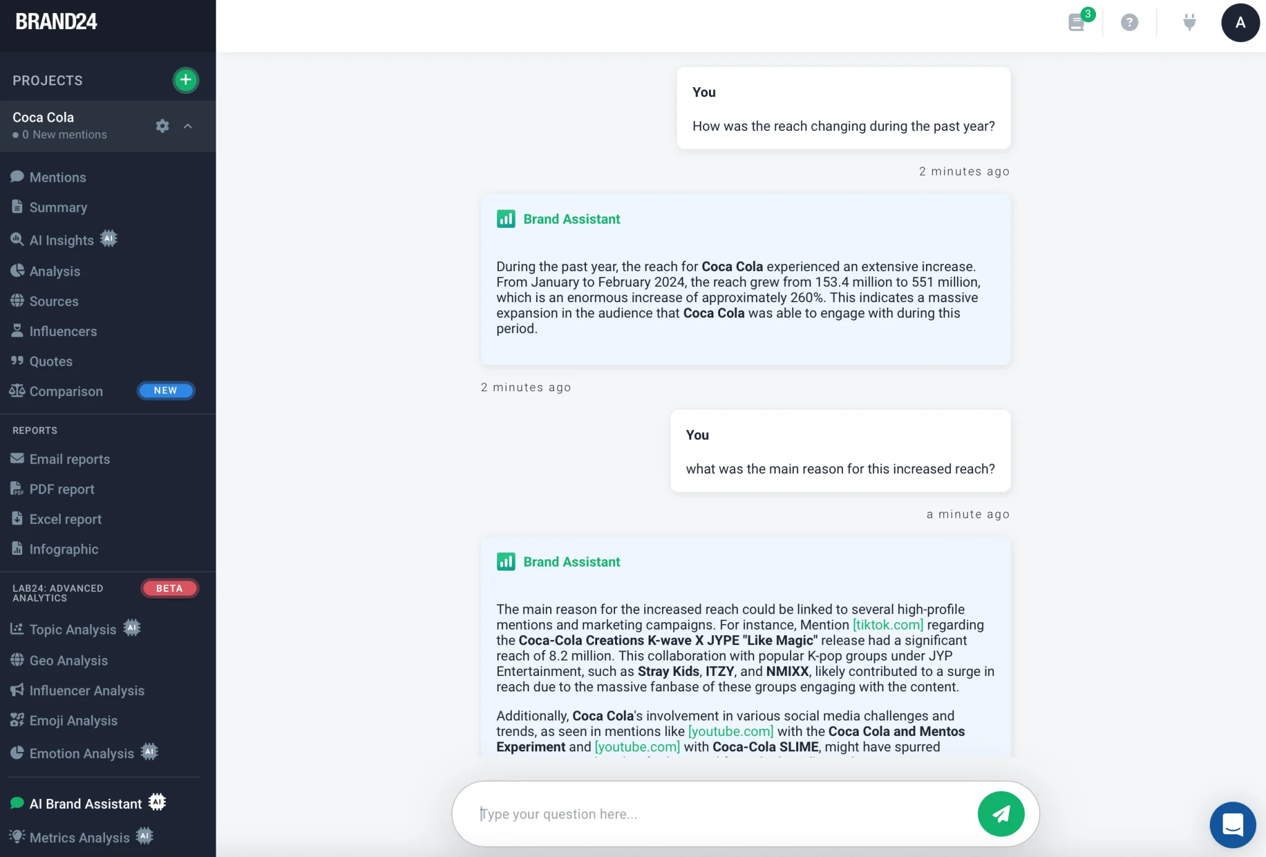Send the question with the green arrow
The image size is (1266, 857).
(1001, 814)
